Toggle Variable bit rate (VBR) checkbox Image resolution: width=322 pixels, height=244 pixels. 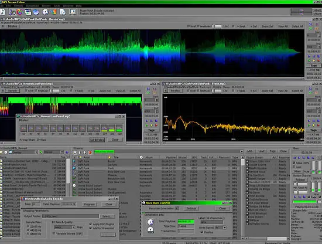point(54,233)
